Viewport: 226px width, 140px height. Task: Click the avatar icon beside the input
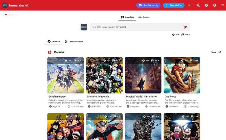click(84, 27)
